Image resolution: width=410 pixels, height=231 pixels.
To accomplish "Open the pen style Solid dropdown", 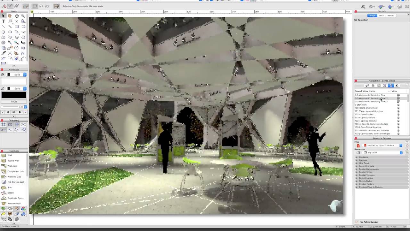I will 17,88.
